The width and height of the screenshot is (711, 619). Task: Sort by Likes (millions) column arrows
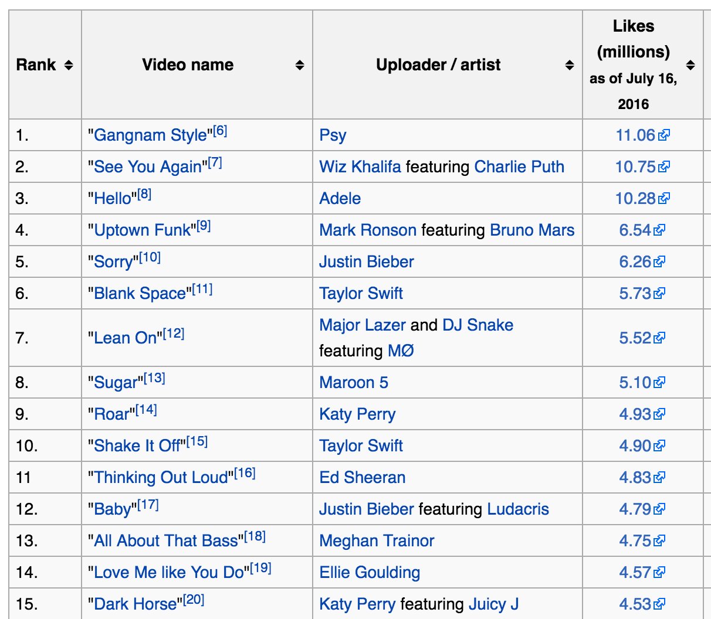pyautogui.click(x=690, y=65)
